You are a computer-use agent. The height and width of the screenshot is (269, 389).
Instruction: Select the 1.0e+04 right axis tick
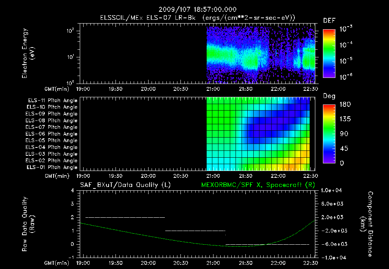[331, 190]
